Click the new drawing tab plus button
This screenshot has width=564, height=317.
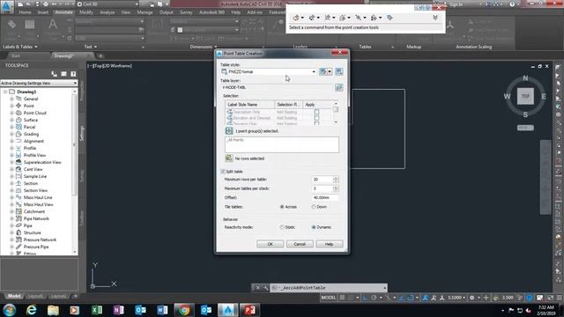click(x=100, y=56)
